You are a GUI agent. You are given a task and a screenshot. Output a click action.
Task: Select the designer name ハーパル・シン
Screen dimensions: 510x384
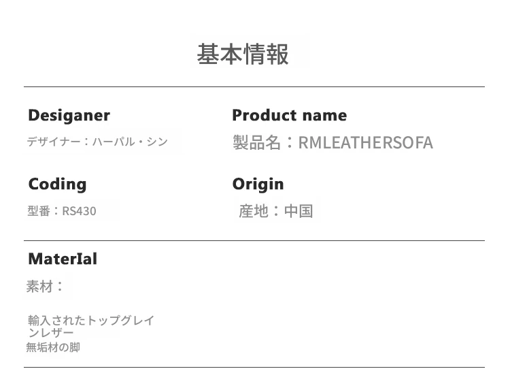click(130, 142)
